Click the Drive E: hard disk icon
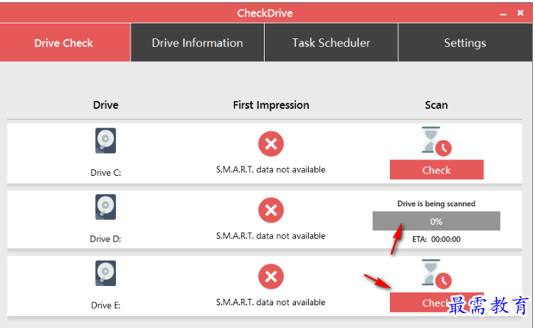This screenshot has width=535, height=328. (x=105, y=273)
